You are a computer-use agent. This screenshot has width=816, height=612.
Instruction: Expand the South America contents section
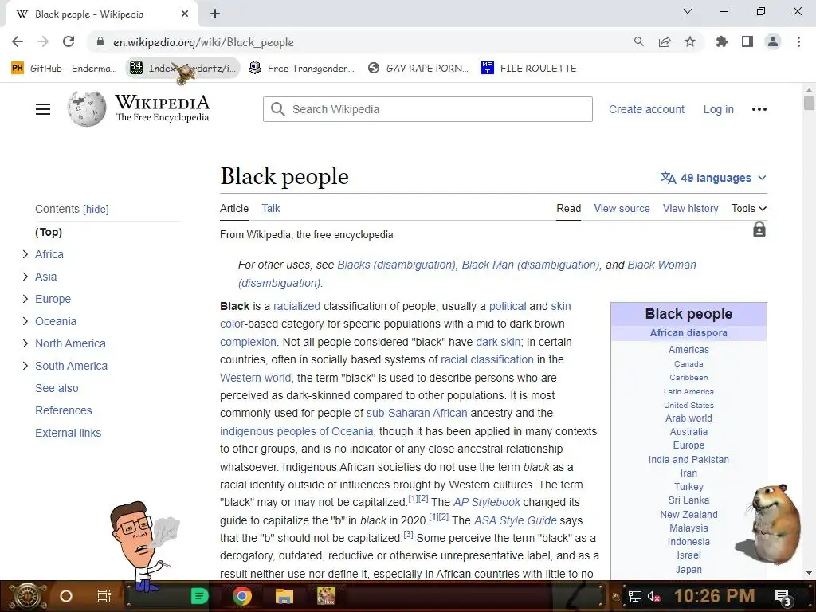click(x=25, y=366)
